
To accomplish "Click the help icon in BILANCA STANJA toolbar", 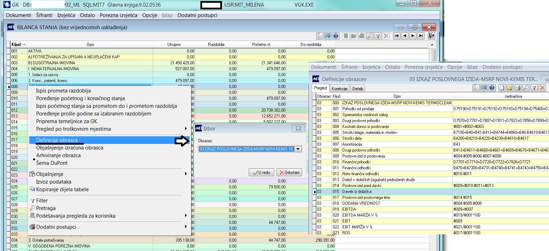I will point(336,36).
